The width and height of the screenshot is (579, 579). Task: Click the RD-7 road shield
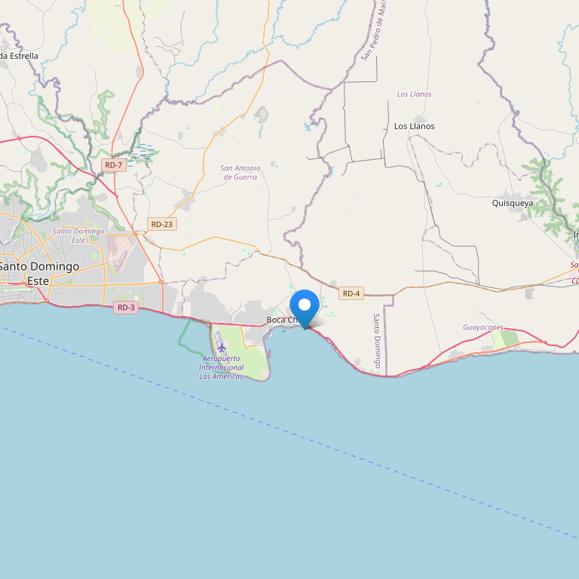(x=114, y=165)
